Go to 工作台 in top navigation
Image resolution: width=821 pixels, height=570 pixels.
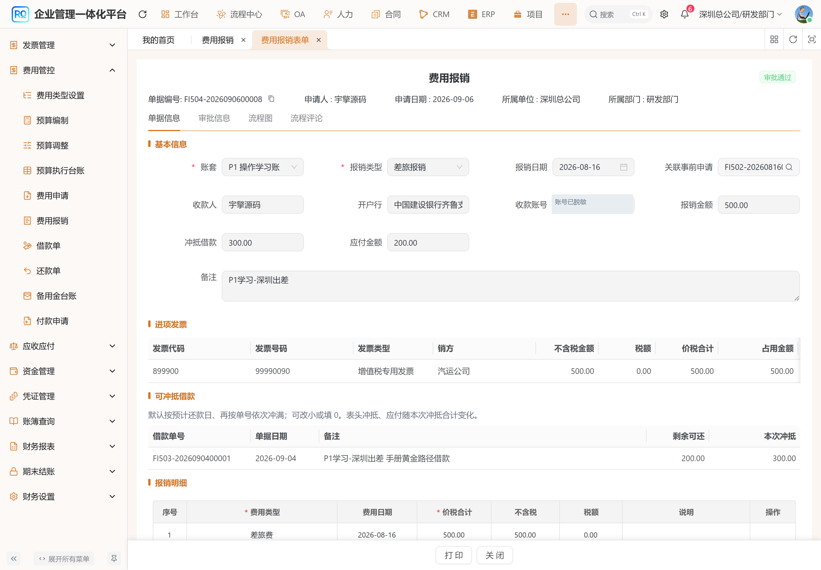pos(180,14)
